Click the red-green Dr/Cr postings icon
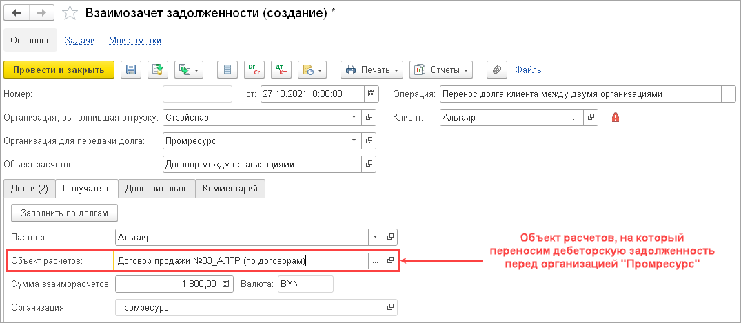This screenshot has height=323, width=741. point(255,70)
